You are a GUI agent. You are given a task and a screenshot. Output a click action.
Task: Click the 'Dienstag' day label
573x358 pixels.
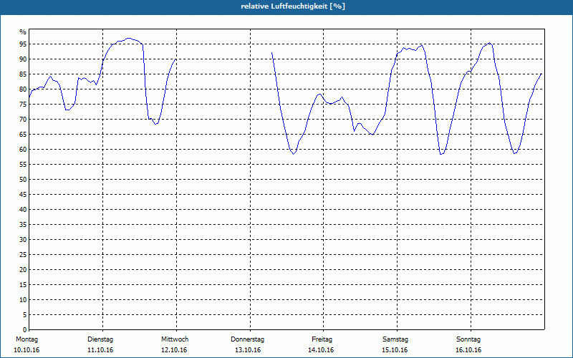tap(100, 339)
